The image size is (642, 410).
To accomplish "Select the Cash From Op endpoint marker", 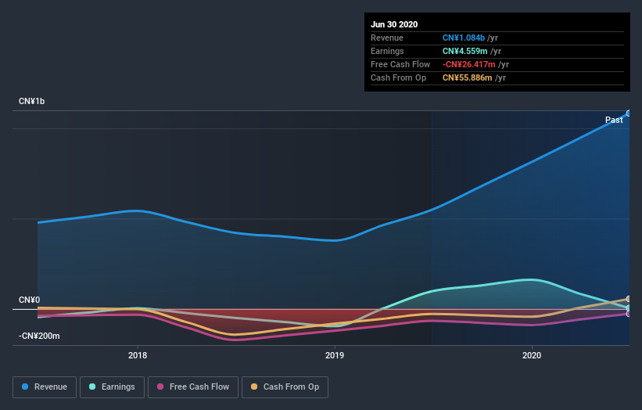I will [x=629, y=299].
